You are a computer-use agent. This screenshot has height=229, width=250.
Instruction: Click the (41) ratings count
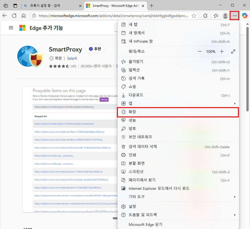pyautogui.click(x=73, y=66)
